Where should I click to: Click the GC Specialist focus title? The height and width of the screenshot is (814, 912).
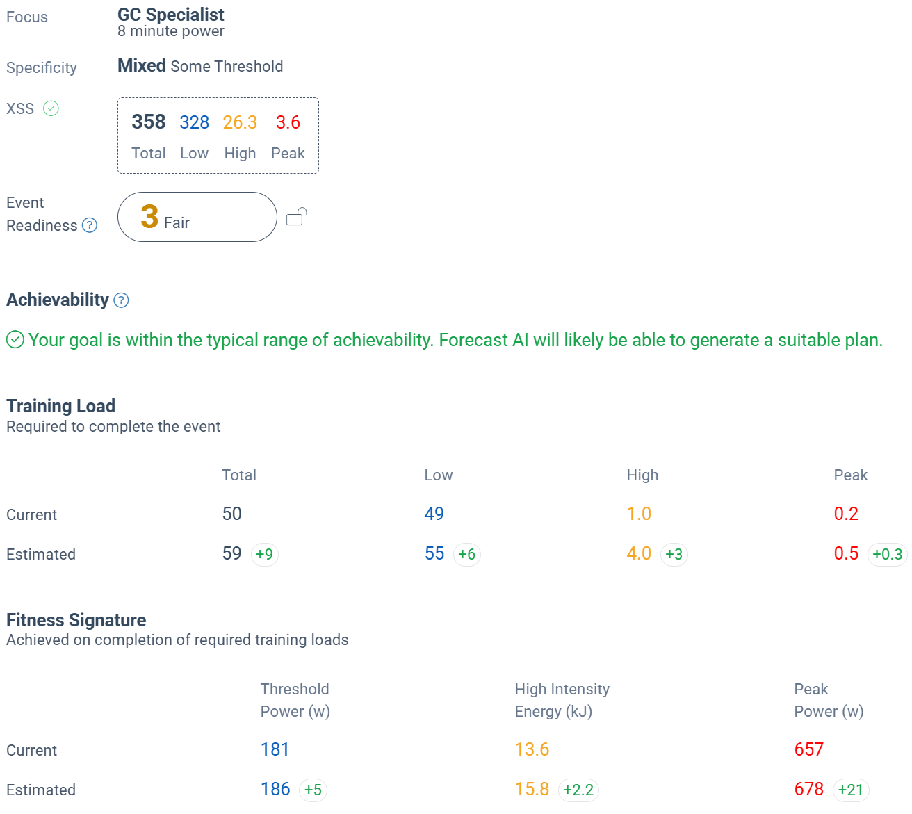[171, 15]
